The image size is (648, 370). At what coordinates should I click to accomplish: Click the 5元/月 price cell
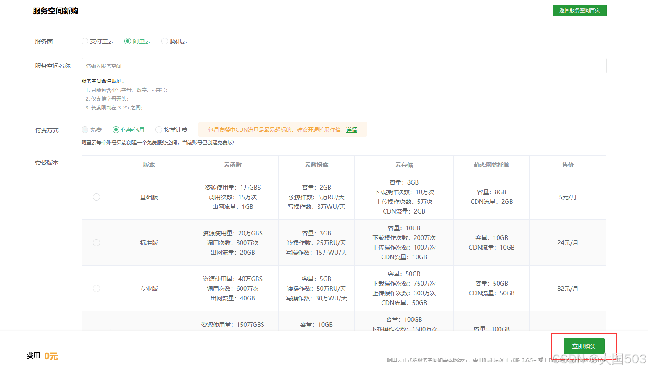[568, 197]
